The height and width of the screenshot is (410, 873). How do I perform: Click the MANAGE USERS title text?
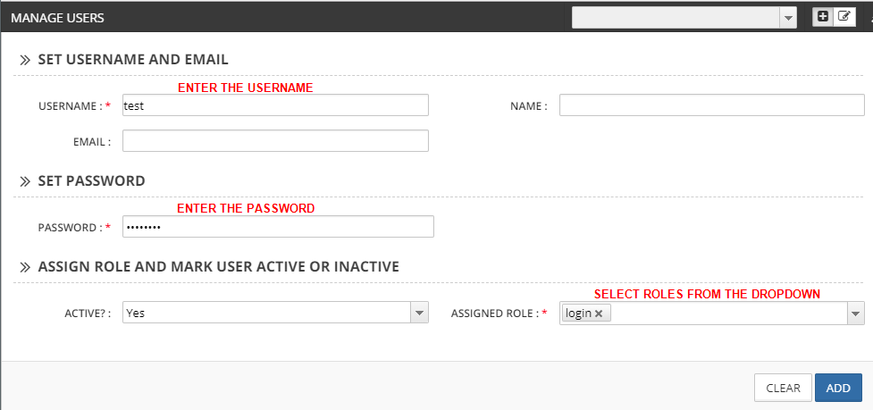pos(57,18)
